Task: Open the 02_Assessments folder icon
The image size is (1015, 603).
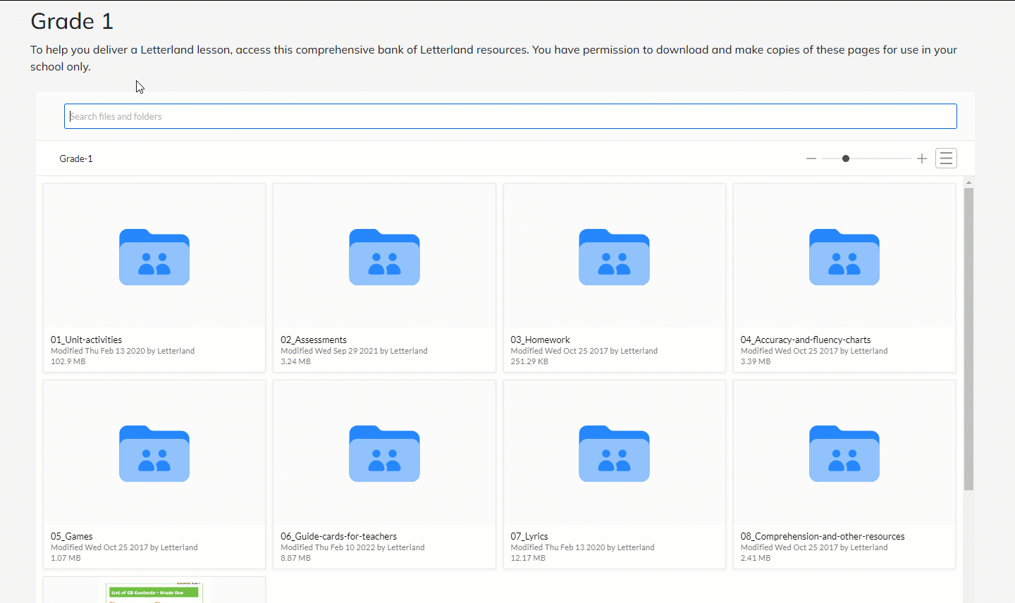Action: coord(384,257)
